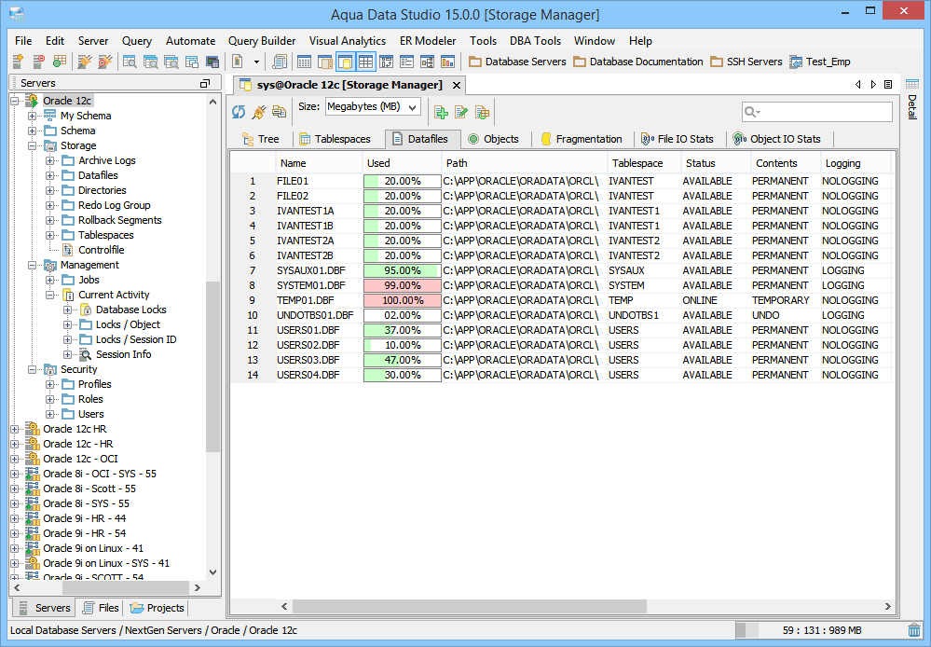931x647 pixels.
Task: Click the Storage Manager search field
Action: 817,112
